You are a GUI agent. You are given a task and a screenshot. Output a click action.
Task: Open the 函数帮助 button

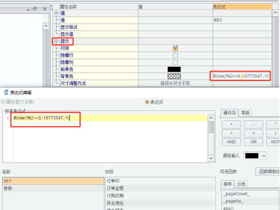click(268, 171)
